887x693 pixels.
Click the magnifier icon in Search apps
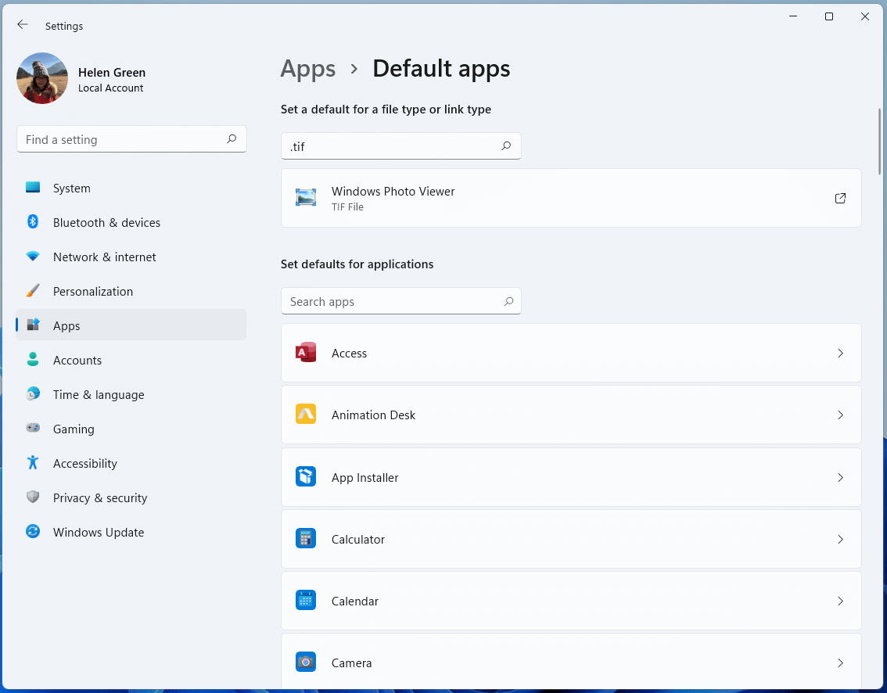click(508, 301)
